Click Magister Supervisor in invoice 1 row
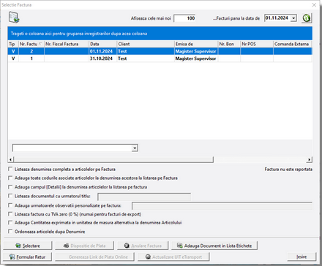The width and height of the screenshot is (322, 266). (x=195, y=58)
